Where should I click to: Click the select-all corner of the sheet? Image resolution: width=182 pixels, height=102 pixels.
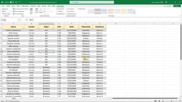tap(1, 24)
